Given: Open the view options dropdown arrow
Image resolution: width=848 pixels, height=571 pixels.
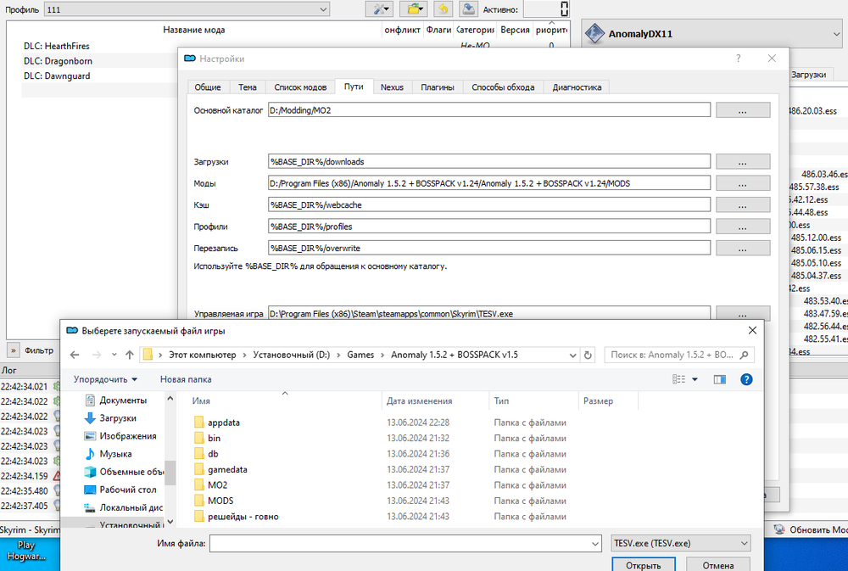Looking at the screenshot, I should point(695,379).
